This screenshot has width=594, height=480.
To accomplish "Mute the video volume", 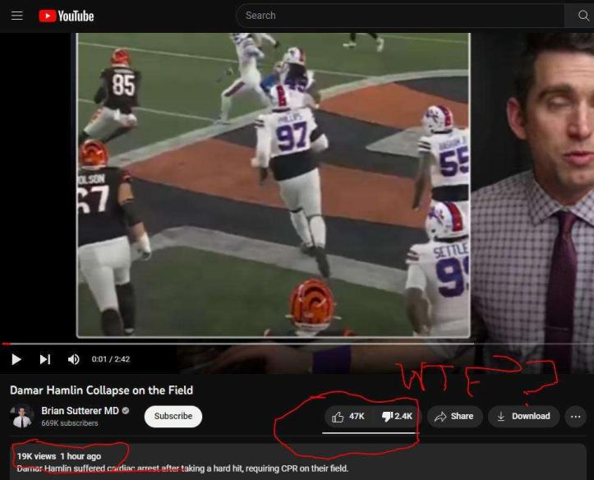I will tap(73, 359).
